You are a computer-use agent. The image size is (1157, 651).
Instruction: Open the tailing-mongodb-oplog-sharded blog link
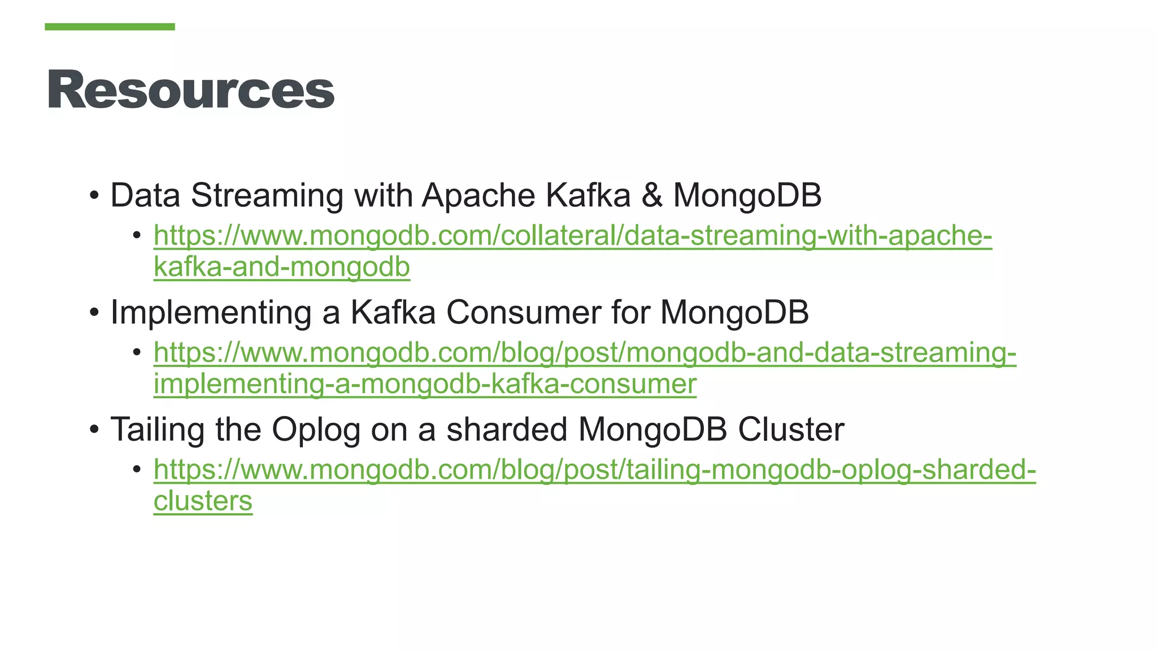[594, 470]
